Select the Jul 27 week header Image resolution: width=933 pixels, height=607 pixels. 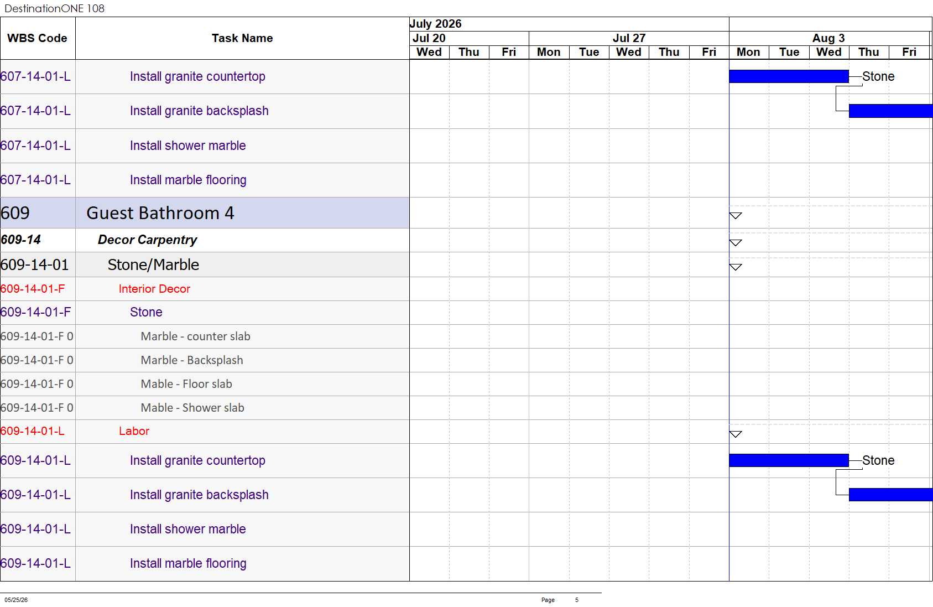pyautogui.click(x=629, y=38)
